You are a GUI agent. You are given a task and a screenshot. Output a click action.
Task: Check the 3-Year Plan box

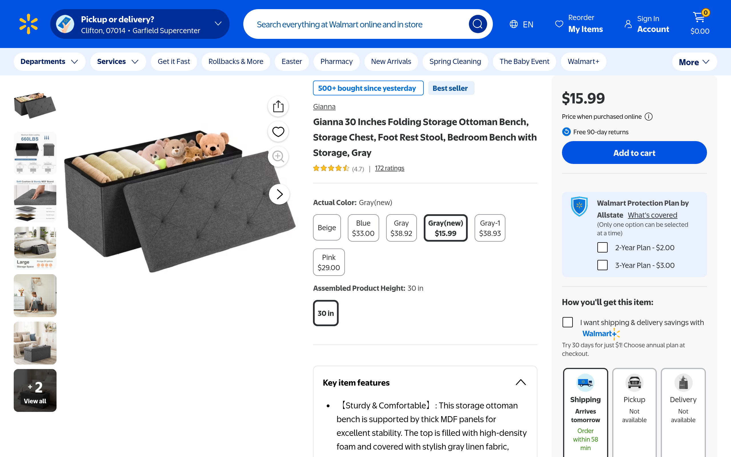tap(602, 265)
